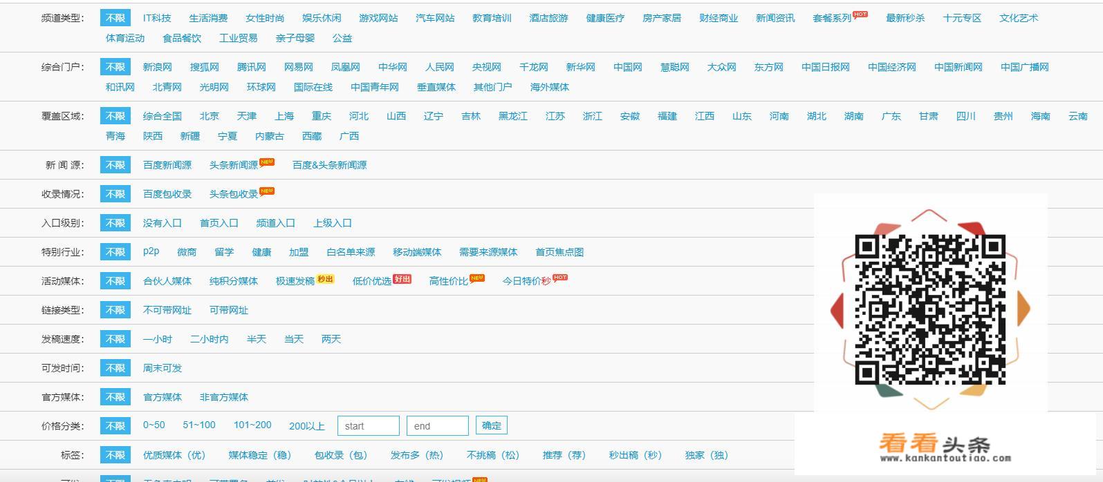Confirm price range with 确定 button

pos(492,425)
